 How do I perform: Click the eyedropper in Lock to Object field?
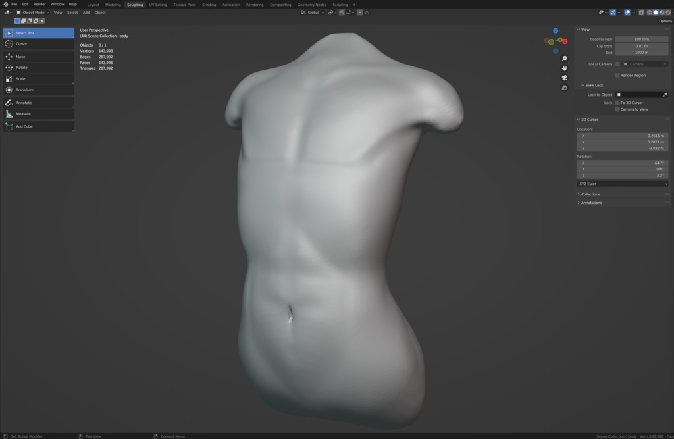pos(665,95)
